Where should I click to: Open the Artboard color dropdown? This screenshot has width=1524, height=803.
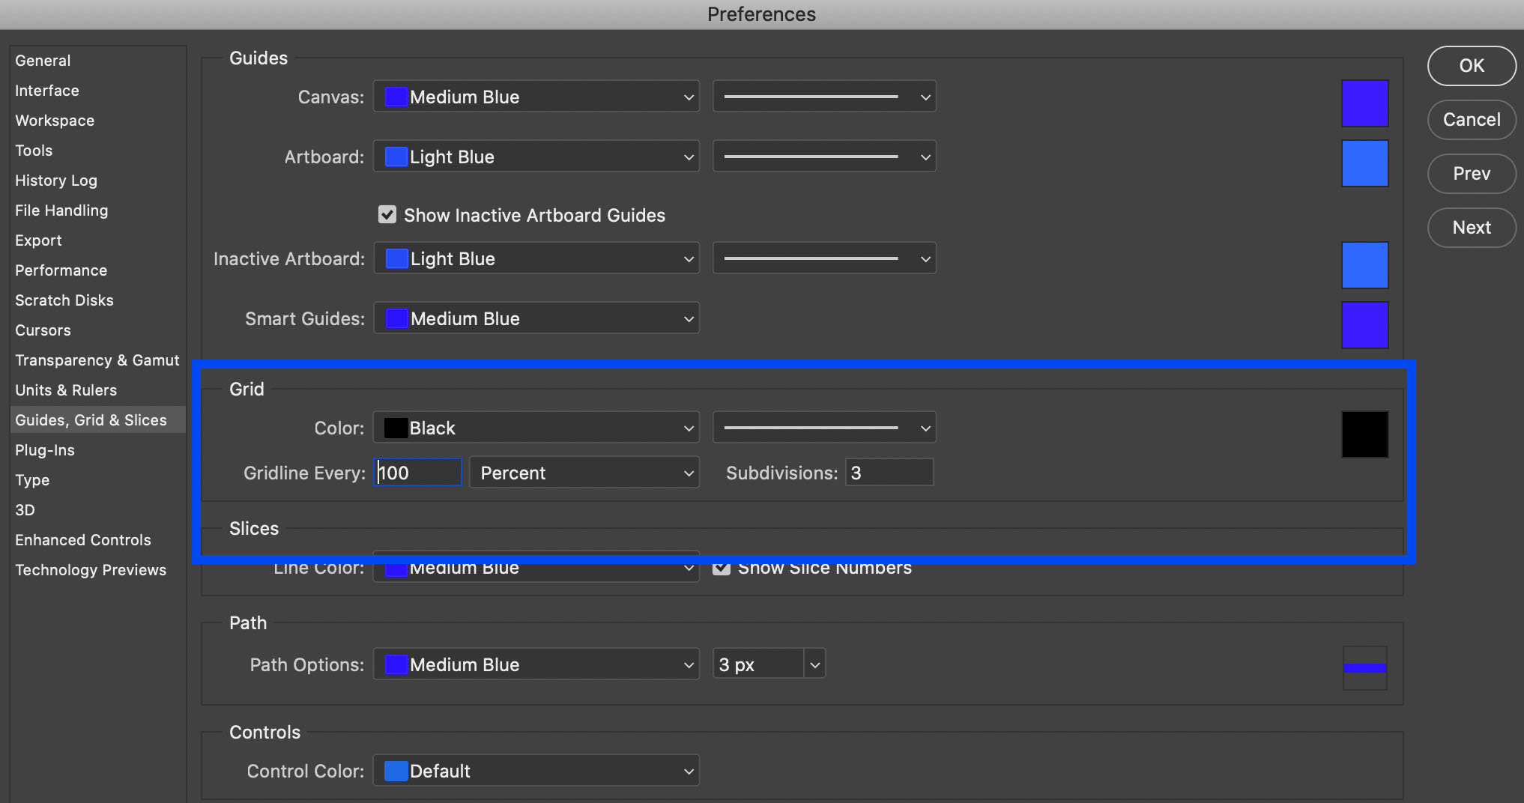[535, 156]
